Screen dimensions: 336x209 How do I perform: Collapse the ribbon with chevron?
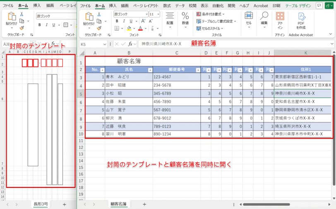tap(331, 34)
